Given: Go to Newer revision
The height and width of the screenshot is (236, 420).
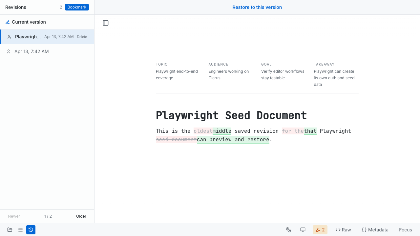Looking at the screenshot, I should (x=14, y=216).
